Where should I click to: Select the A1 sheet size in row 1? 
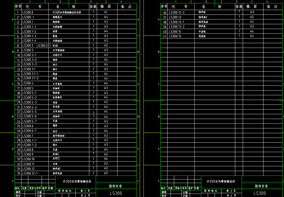coord(106,12)
